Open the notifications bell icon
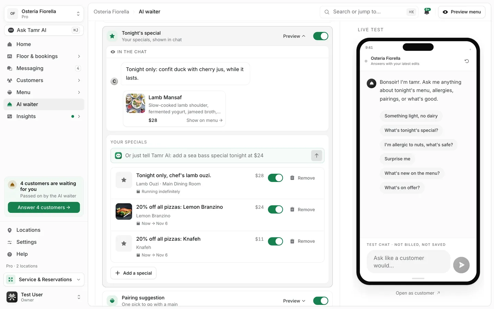This screenshot has width=494, height=309. (427, 12)
